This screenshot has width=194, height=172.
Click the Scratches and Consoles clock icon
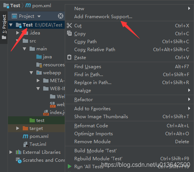click(x=19, y=160)
